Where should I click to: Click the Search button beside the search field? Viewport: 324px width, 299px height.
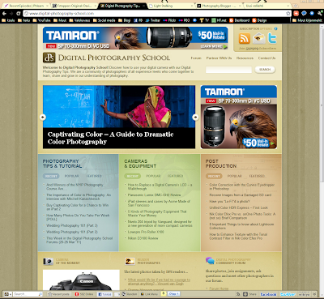(265, 70)
